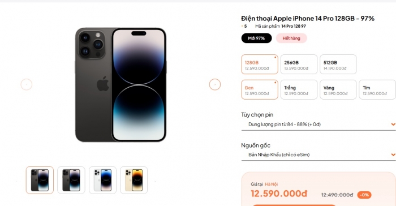This screenshot has height=206, width=396.
Task: Choose the Trắng color option
Action: (x=299, y=90)
